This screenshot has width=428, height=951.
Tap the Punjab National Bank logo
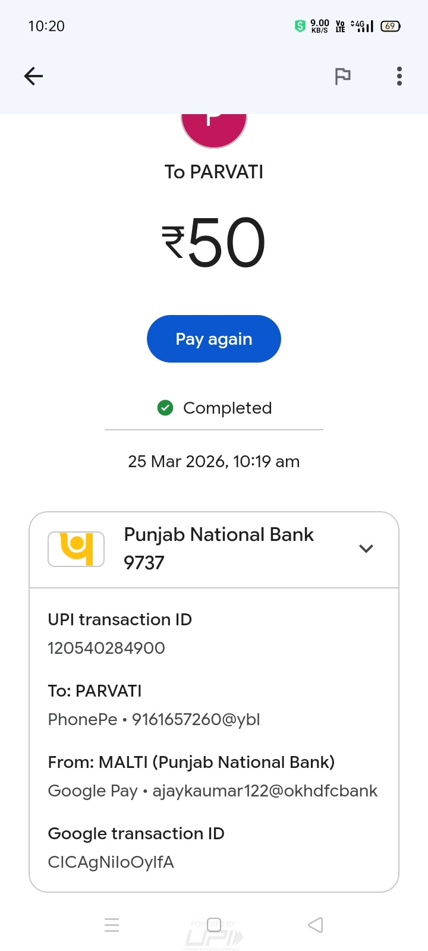click(76, 549)
